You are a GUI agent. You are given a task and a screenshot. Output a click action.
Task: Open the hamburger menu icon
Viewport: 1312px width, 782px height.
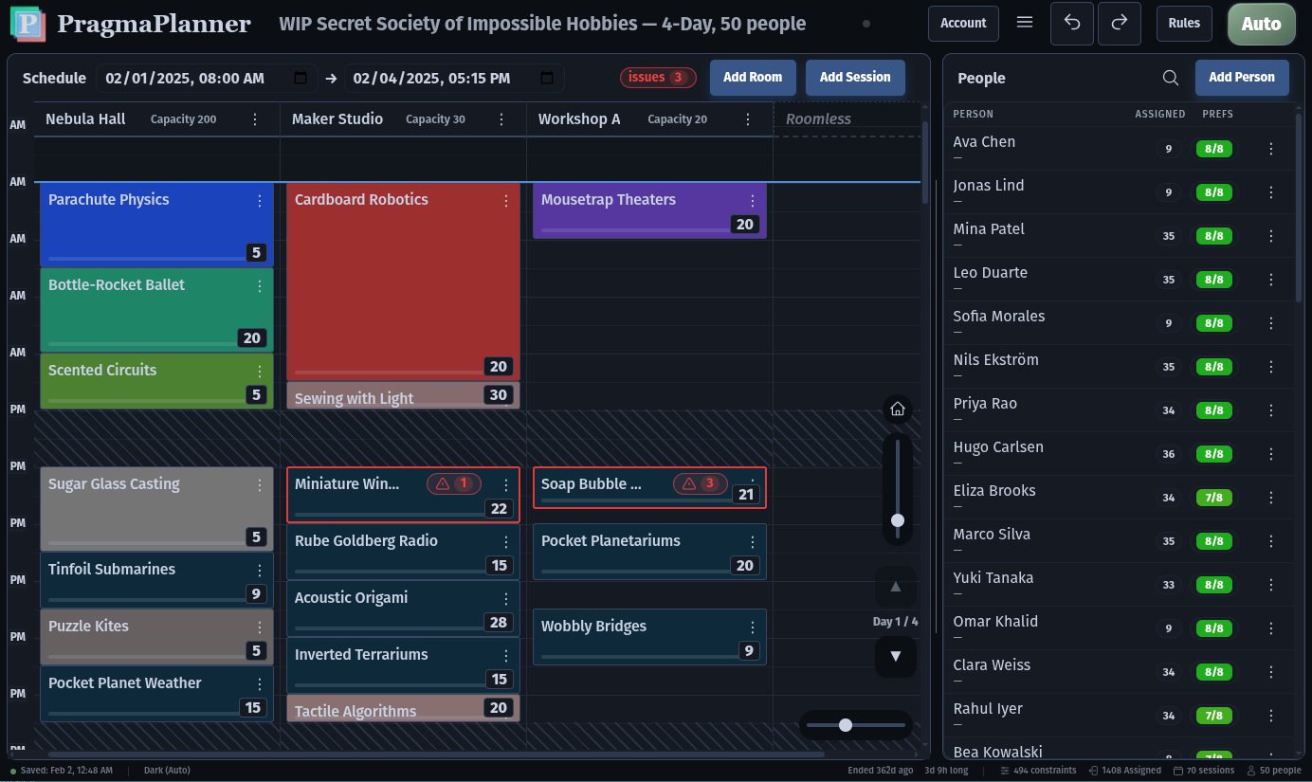tap(1025, 23)
